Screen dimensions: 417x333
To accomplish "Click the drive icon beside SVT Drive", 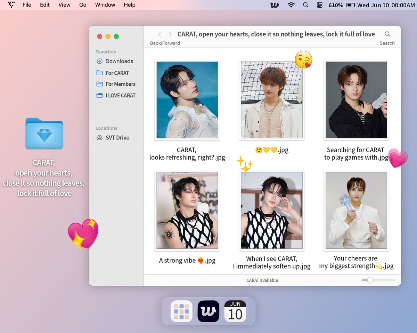I will pos(99,138).
